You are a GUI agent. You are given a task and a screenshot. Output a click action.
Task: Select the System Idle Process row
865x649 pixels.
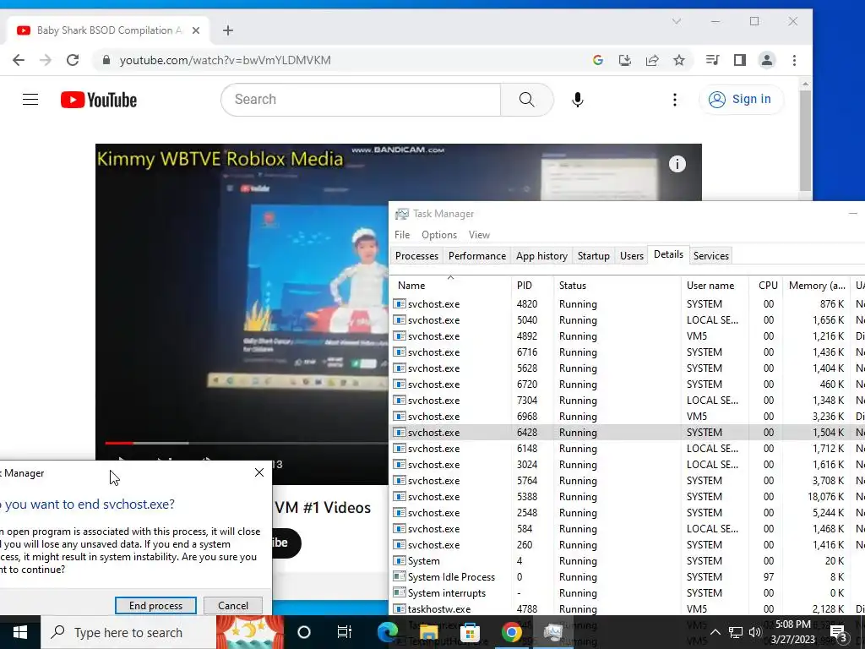point(628,576)
